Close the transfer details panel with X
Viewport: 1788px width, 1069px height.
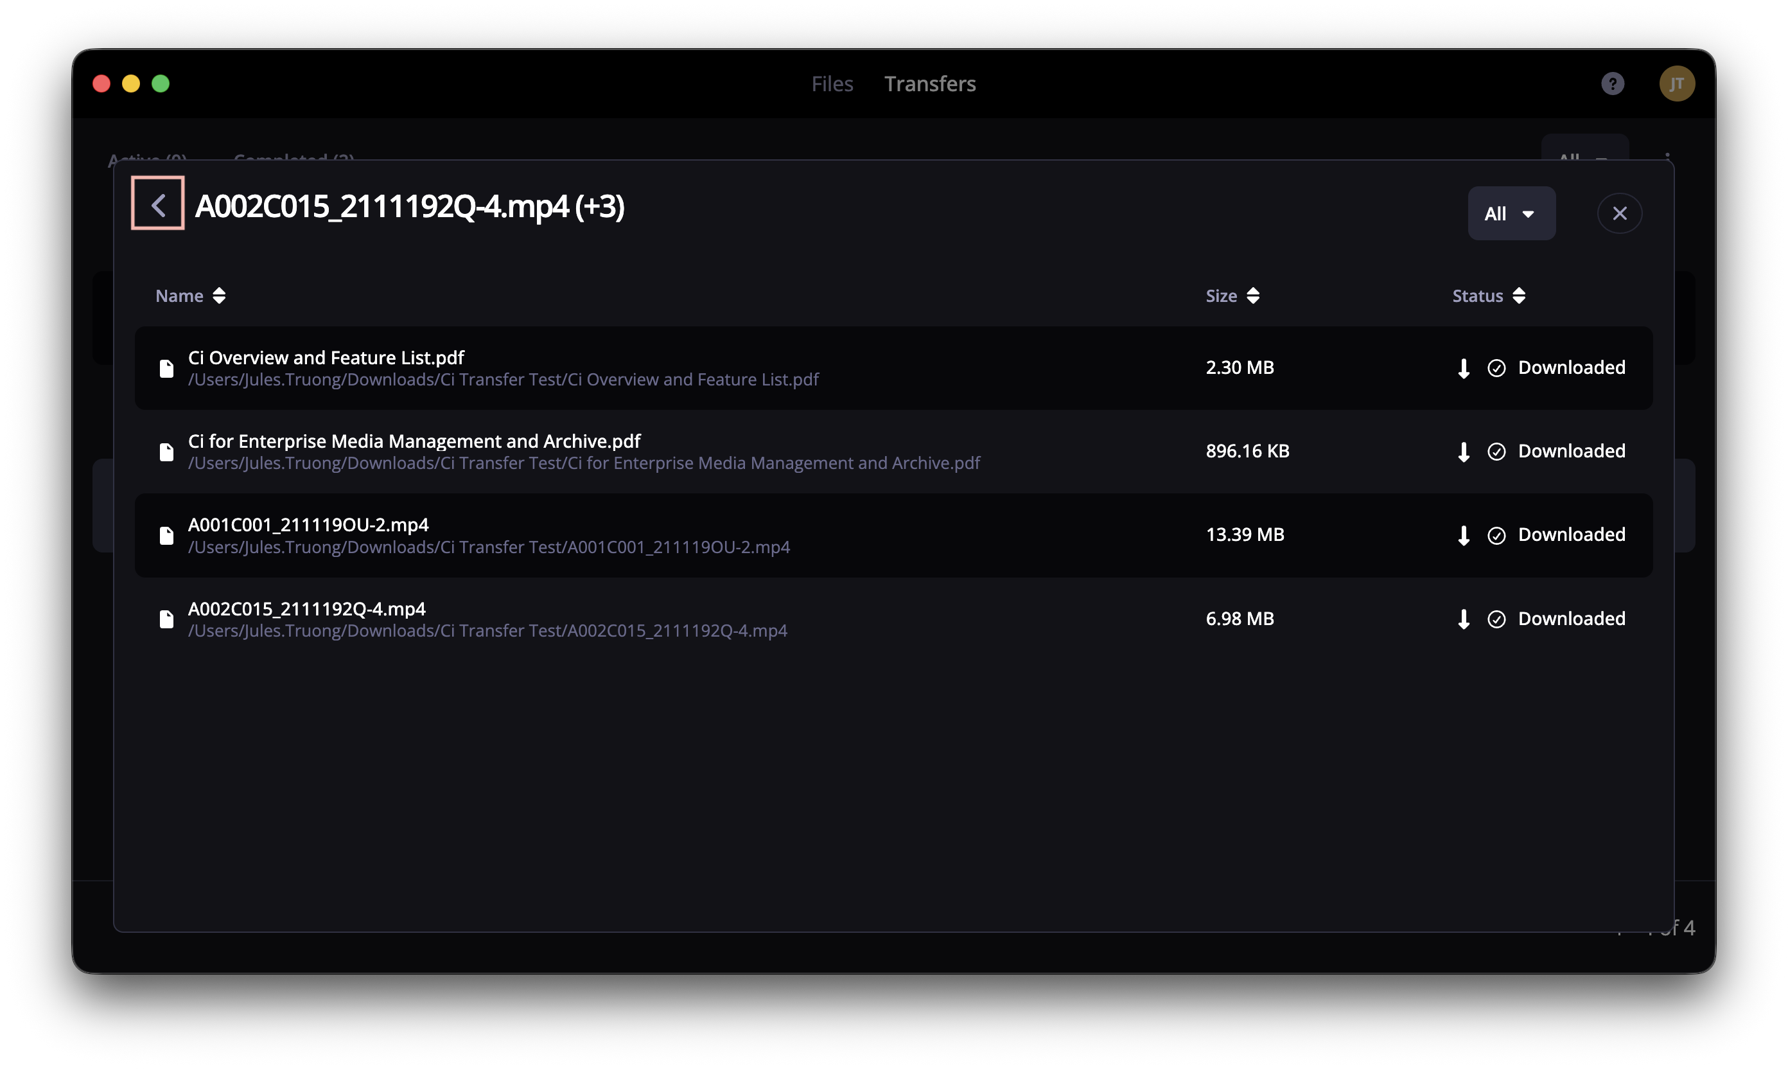point(1619,214)
